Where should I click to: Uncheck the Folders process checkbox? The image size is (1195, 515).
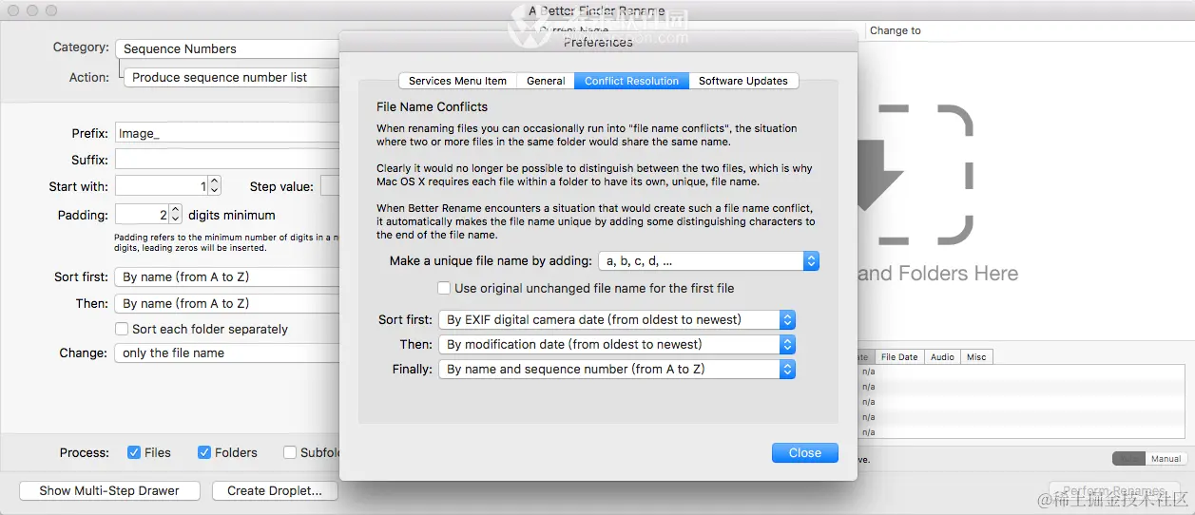point(204,452)
